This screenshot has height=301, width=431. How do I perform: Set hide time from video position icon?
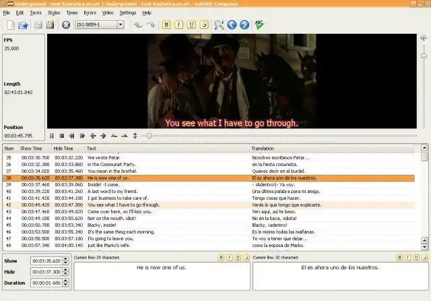pos(124,136)
